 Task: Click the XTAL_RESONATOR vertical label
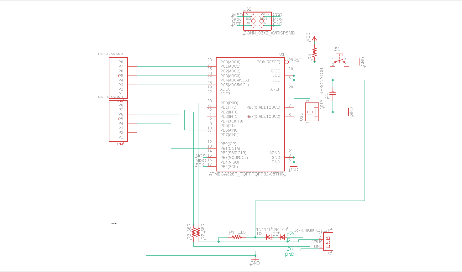coord(322,88)
